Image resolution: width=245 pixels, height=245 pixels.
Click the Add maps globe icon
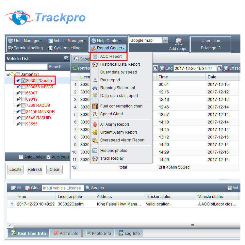coord(178,41)
